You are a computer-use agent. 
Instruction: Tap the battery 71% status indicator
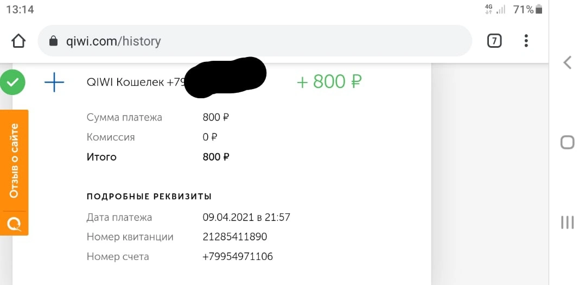(528, 9)
